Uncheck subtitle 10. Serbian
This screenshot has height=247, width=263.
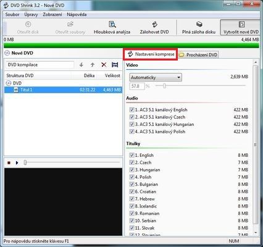[x=131, y=220]
